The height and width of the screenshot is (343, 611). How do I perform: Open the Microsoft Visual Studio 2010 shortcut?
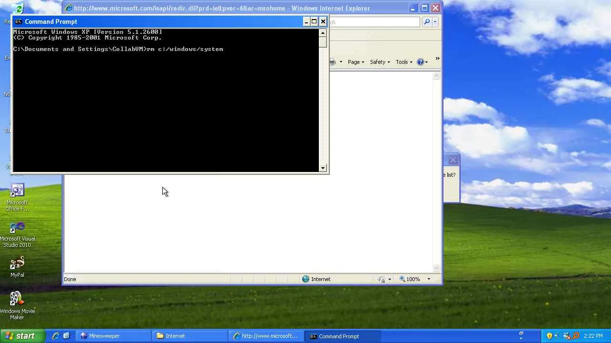pos(17,234)
